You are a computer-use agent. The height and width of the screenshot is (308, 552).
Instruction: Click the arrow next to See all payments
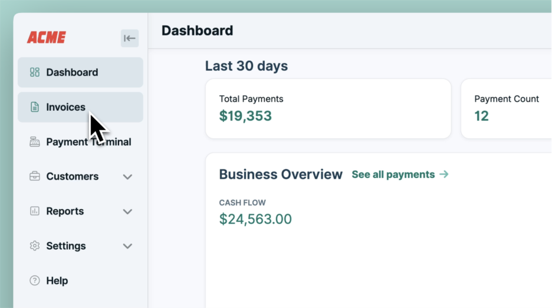pos(444,174)
